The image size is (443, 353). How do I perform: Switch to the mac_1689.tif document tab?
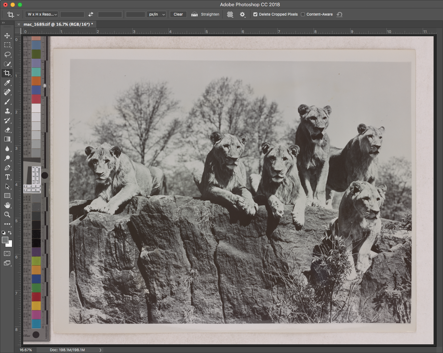pyautogui.click(x=58, y=24)
